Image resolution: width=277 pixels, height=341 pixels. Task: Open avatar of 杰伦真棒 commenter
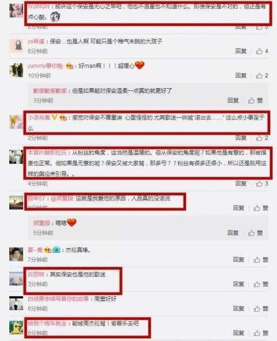(x=16, y=254)
